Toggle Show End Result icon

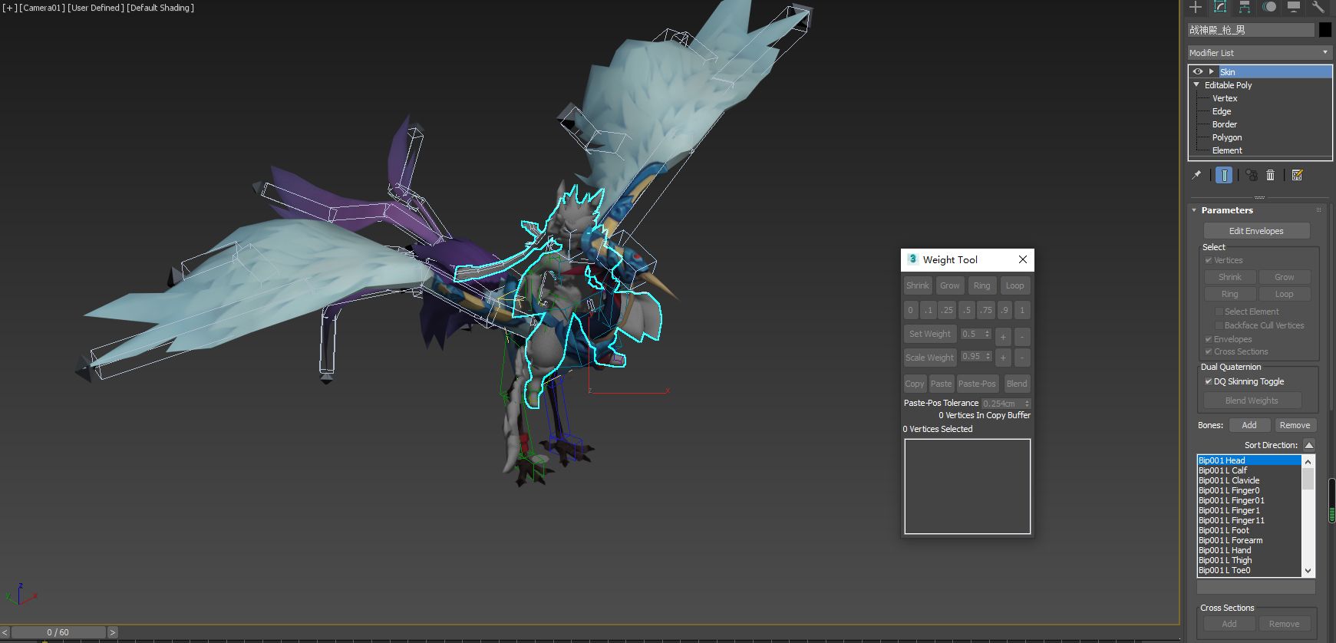[1224, 175]
